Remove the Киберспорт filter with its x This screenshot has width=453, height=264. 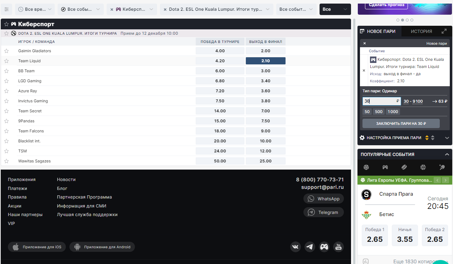112,10
